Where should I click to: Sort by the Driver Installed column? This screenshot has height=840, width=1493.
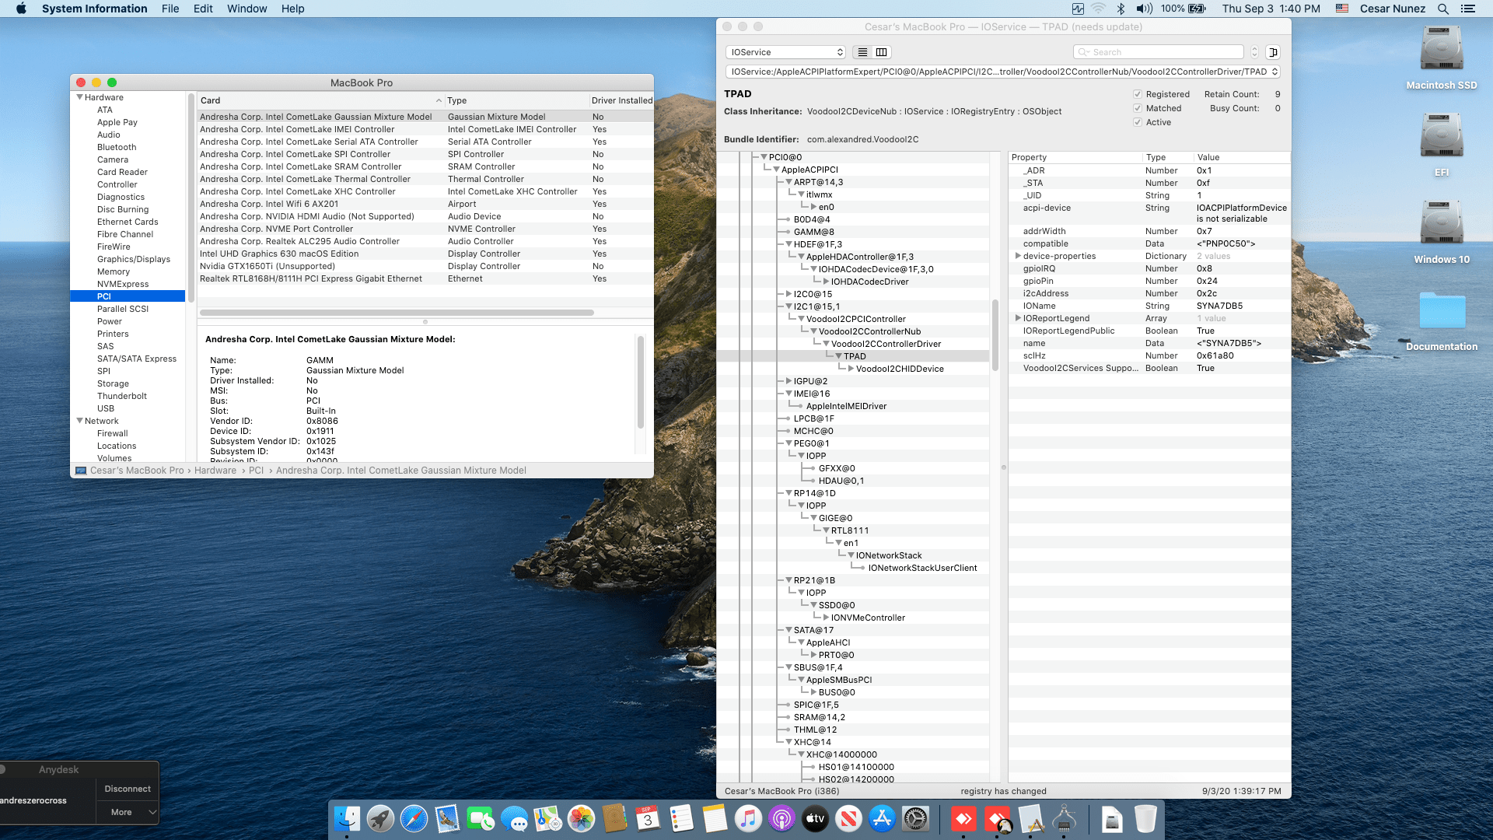coord(621,100)
